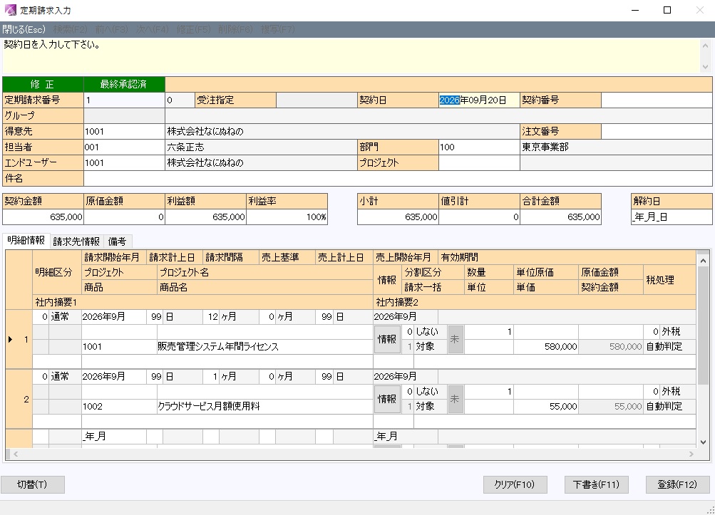Click the row 1 selection arrow marker
715x515 pixels.
point(11,339)
